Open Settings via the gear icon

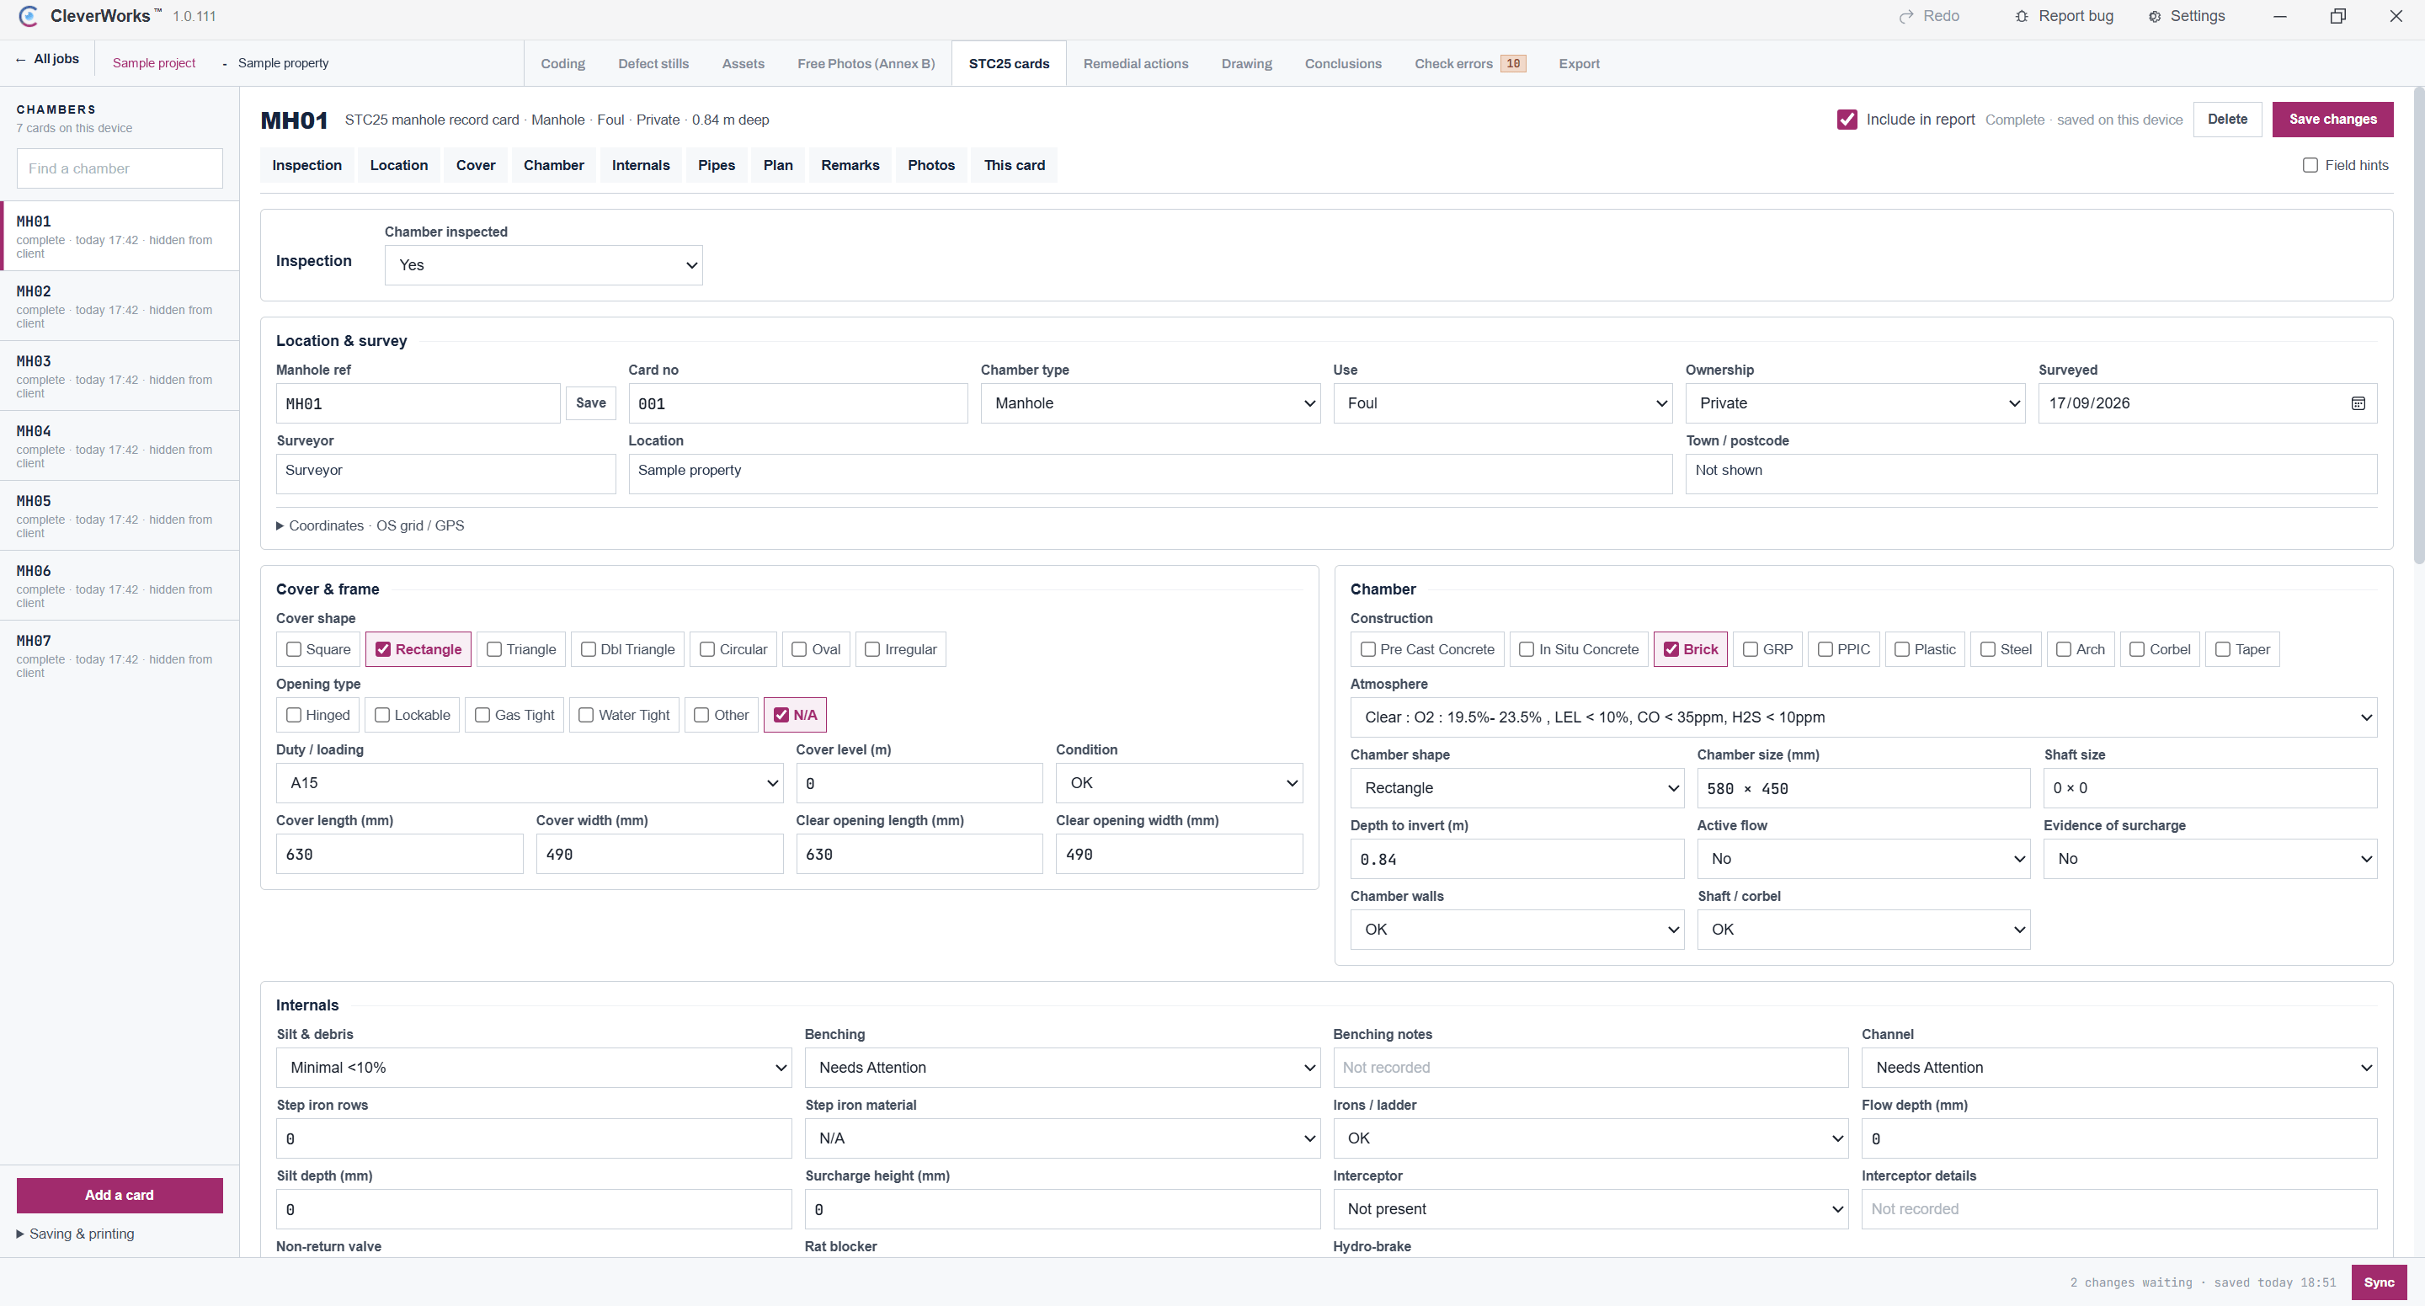click(x=2155, y=17)
